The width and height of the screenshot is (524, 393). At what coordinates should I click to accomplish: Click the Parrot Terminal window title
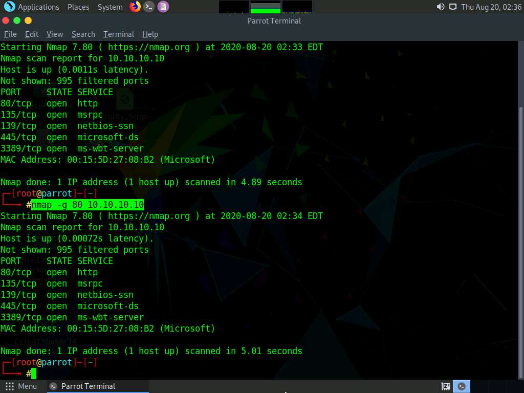pyautogui.click(x=274, y=20)
